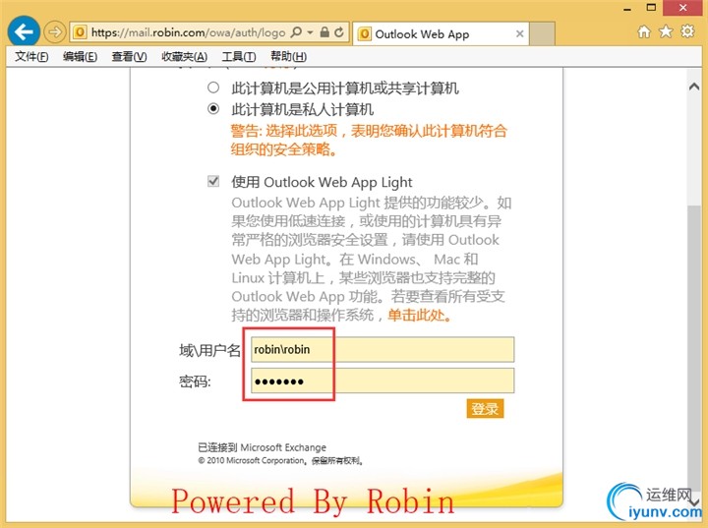Follow the 单击此处 link

coord(420,315)
